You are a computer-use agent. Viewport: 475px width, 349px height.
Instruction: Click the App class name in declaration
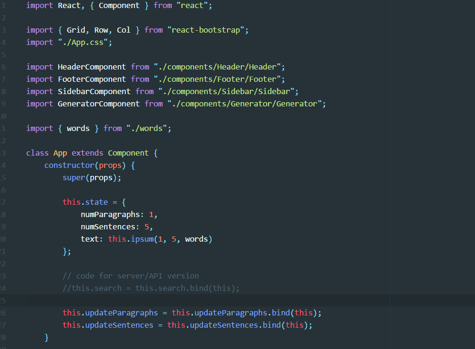pos(60,153)
